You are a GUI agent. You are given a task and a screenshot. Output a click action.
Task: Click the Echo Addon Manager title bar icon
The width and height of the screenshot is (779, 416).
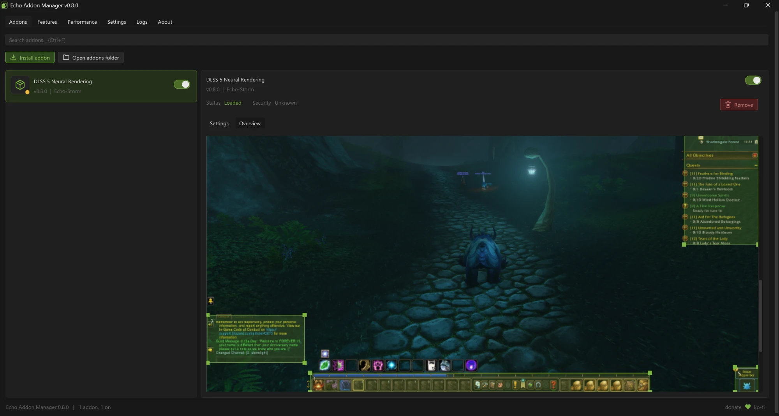point(4,5)
